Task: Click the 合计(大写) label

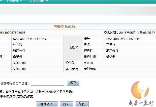Action: coord(72,69)
